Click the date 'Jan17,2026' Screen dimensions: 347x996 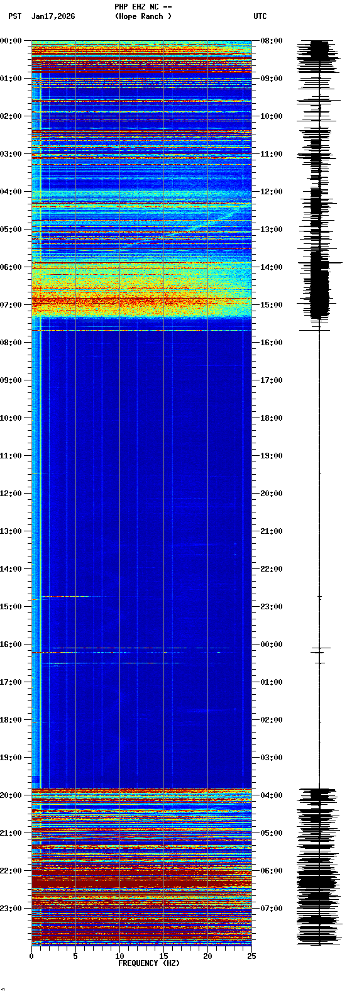coord(53,16)
